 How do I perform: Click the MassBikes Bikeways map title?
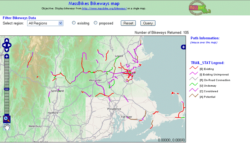tap(94, 3)
